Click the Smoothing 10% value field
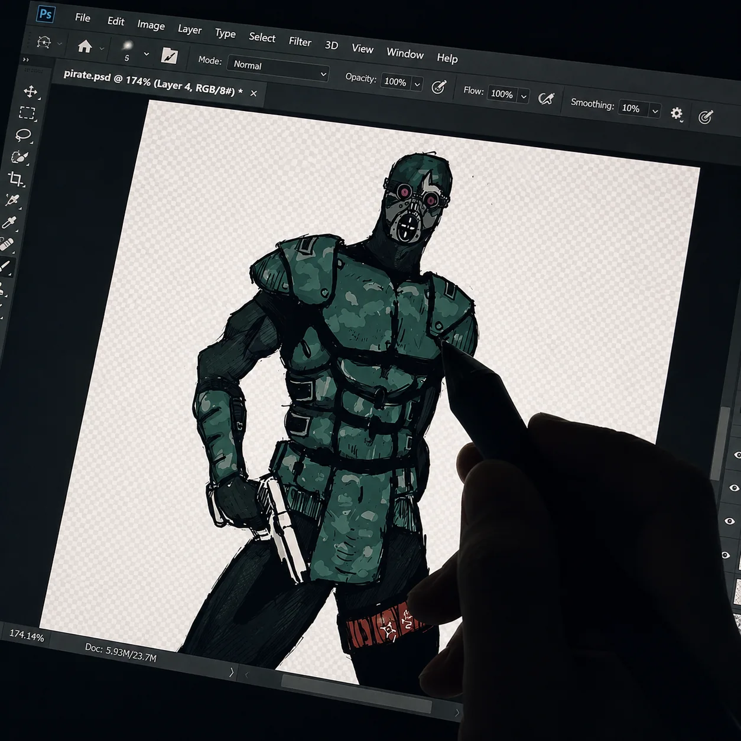Screen dimensions: 741x741 tap(632, 108)
